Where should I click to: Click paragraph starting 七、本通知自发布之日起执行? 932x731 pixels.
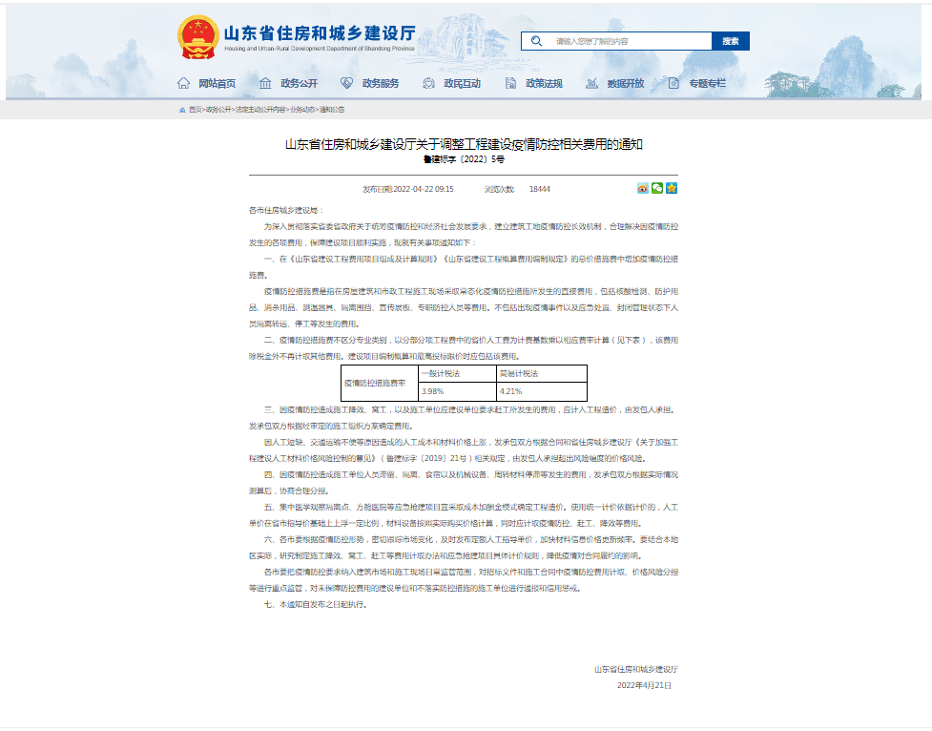[x=316, y=604]
